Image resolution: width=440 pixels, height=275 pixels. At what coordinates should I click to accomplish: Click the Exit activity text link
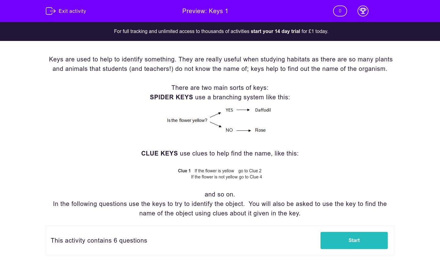pos(72,11)
